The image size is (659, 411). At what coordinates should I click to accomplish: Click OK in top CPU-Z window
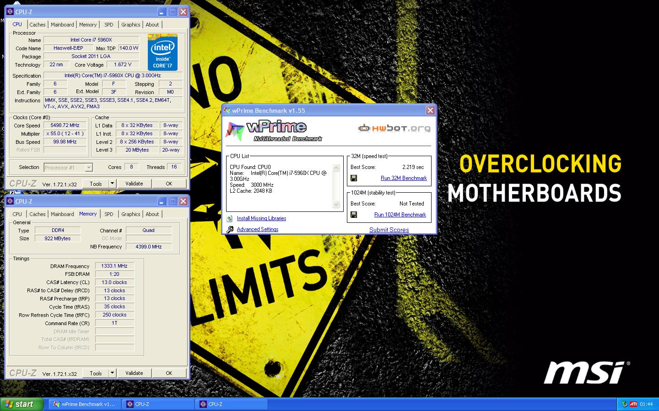click(x=169, y=184)
